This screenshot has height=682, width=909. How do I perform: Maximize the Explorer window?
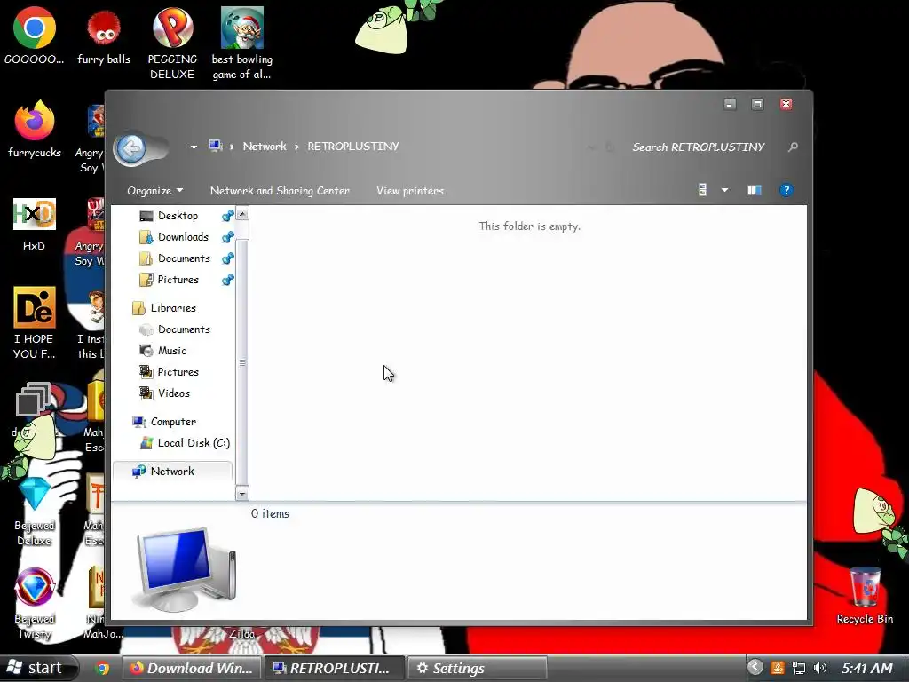click(x=757, y=105)
